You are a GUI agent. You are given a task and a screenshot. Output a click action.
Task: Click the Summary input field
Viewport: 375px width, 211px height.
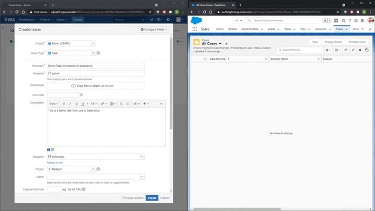(96, 66)
